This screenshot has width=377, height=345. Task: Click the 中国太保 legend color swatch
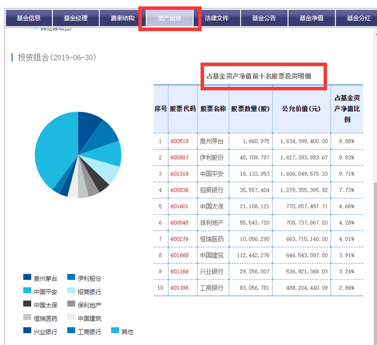tap(27, 304)
